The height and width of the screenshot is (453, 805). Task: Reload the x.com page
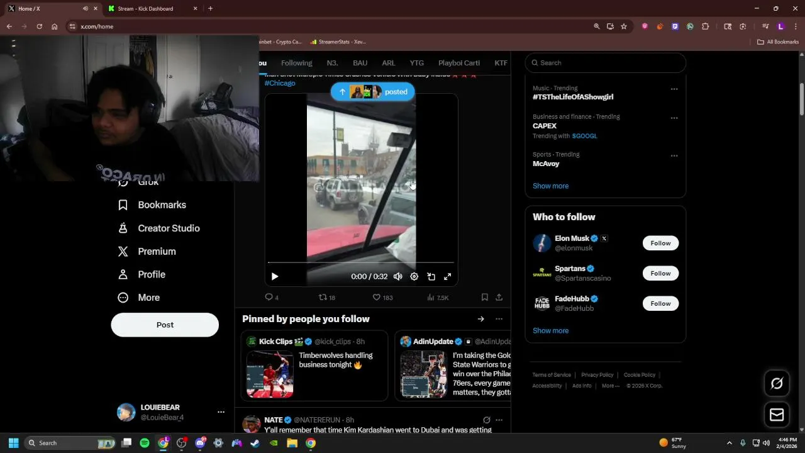[39, 26]
